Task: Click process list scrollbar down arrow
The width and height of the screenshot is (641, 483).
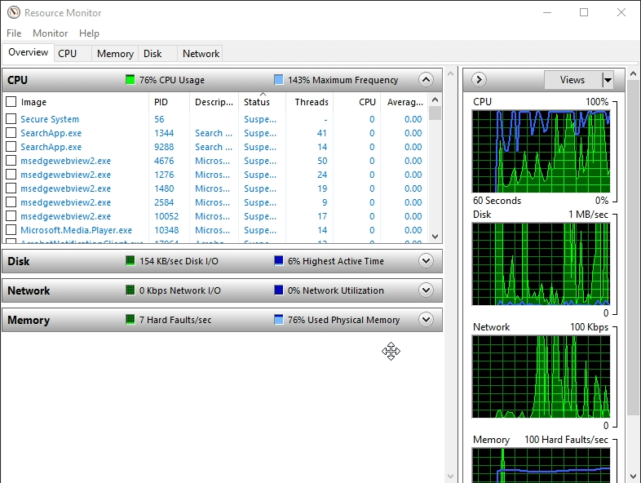Action: (435, 237)
